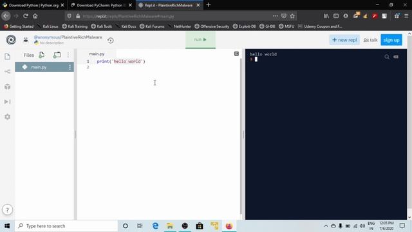The height and width of the screenshot is (232, 412).
Task: Switch to Download PyCharm tab
Action: [x=102, y=5]
